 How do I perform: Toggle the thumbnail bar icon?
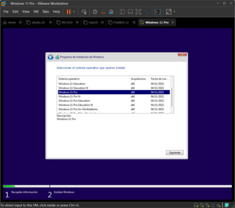[130, 12]
